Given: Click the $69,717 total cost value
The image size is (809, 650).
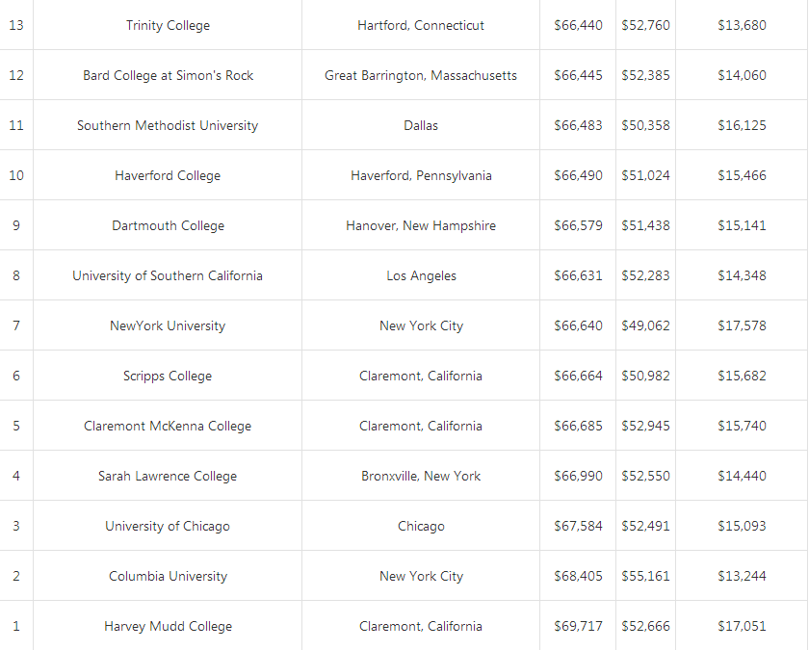Looking at the screenshot, I should pos(578,626).
